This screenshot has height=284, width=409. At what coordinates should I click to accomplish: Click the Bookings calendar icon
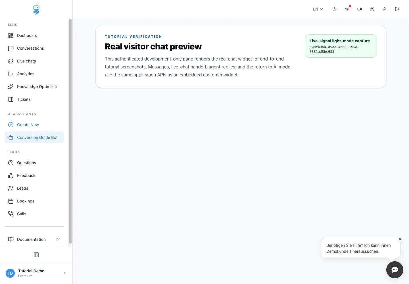coord(11,201)
